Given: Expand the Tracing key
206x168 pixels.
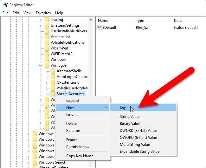Looking at the screenshot, I should [x=40, y=20].
